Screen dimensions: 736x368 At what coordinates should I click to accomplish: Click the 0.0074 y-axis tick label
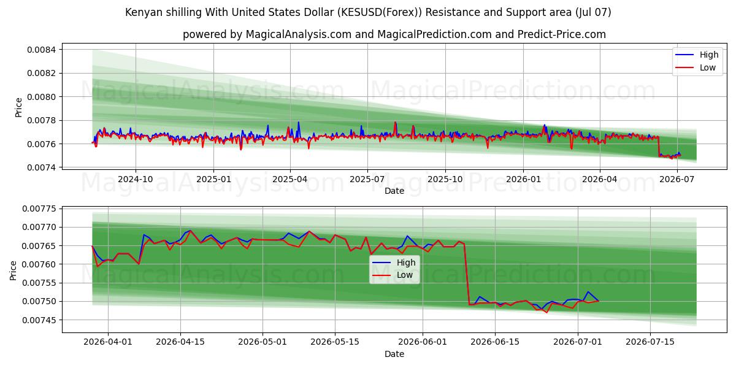42,167
